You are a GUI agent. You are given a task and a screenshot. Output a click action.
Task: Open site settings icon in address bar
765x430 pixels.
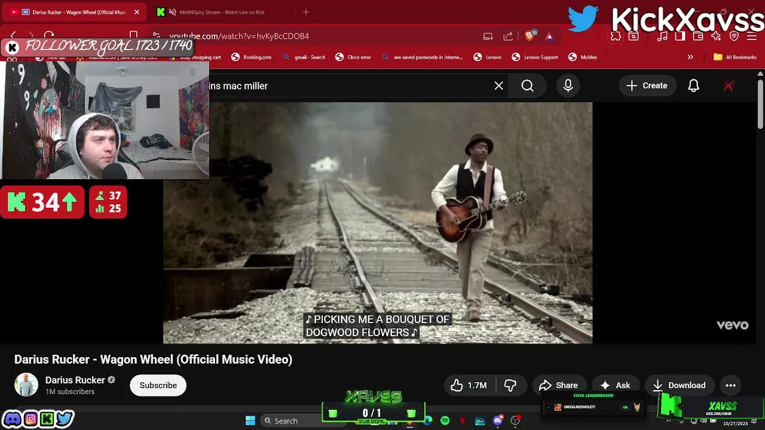coord(156,36)
